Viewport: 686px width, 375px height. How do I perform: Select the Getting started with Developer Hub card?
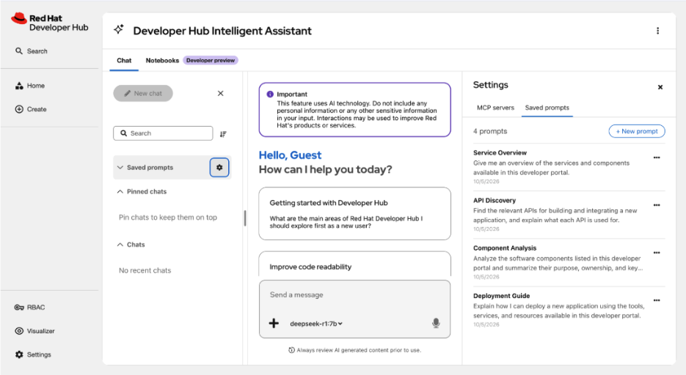point(355,213)
